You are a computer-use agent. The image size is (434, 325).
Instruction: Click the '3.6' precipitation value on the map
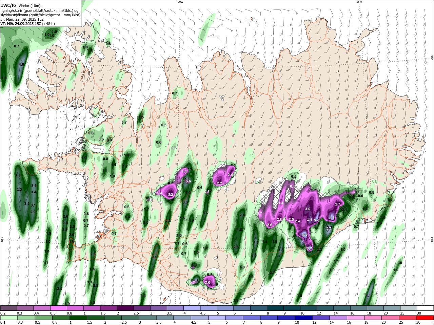(34, 186)
